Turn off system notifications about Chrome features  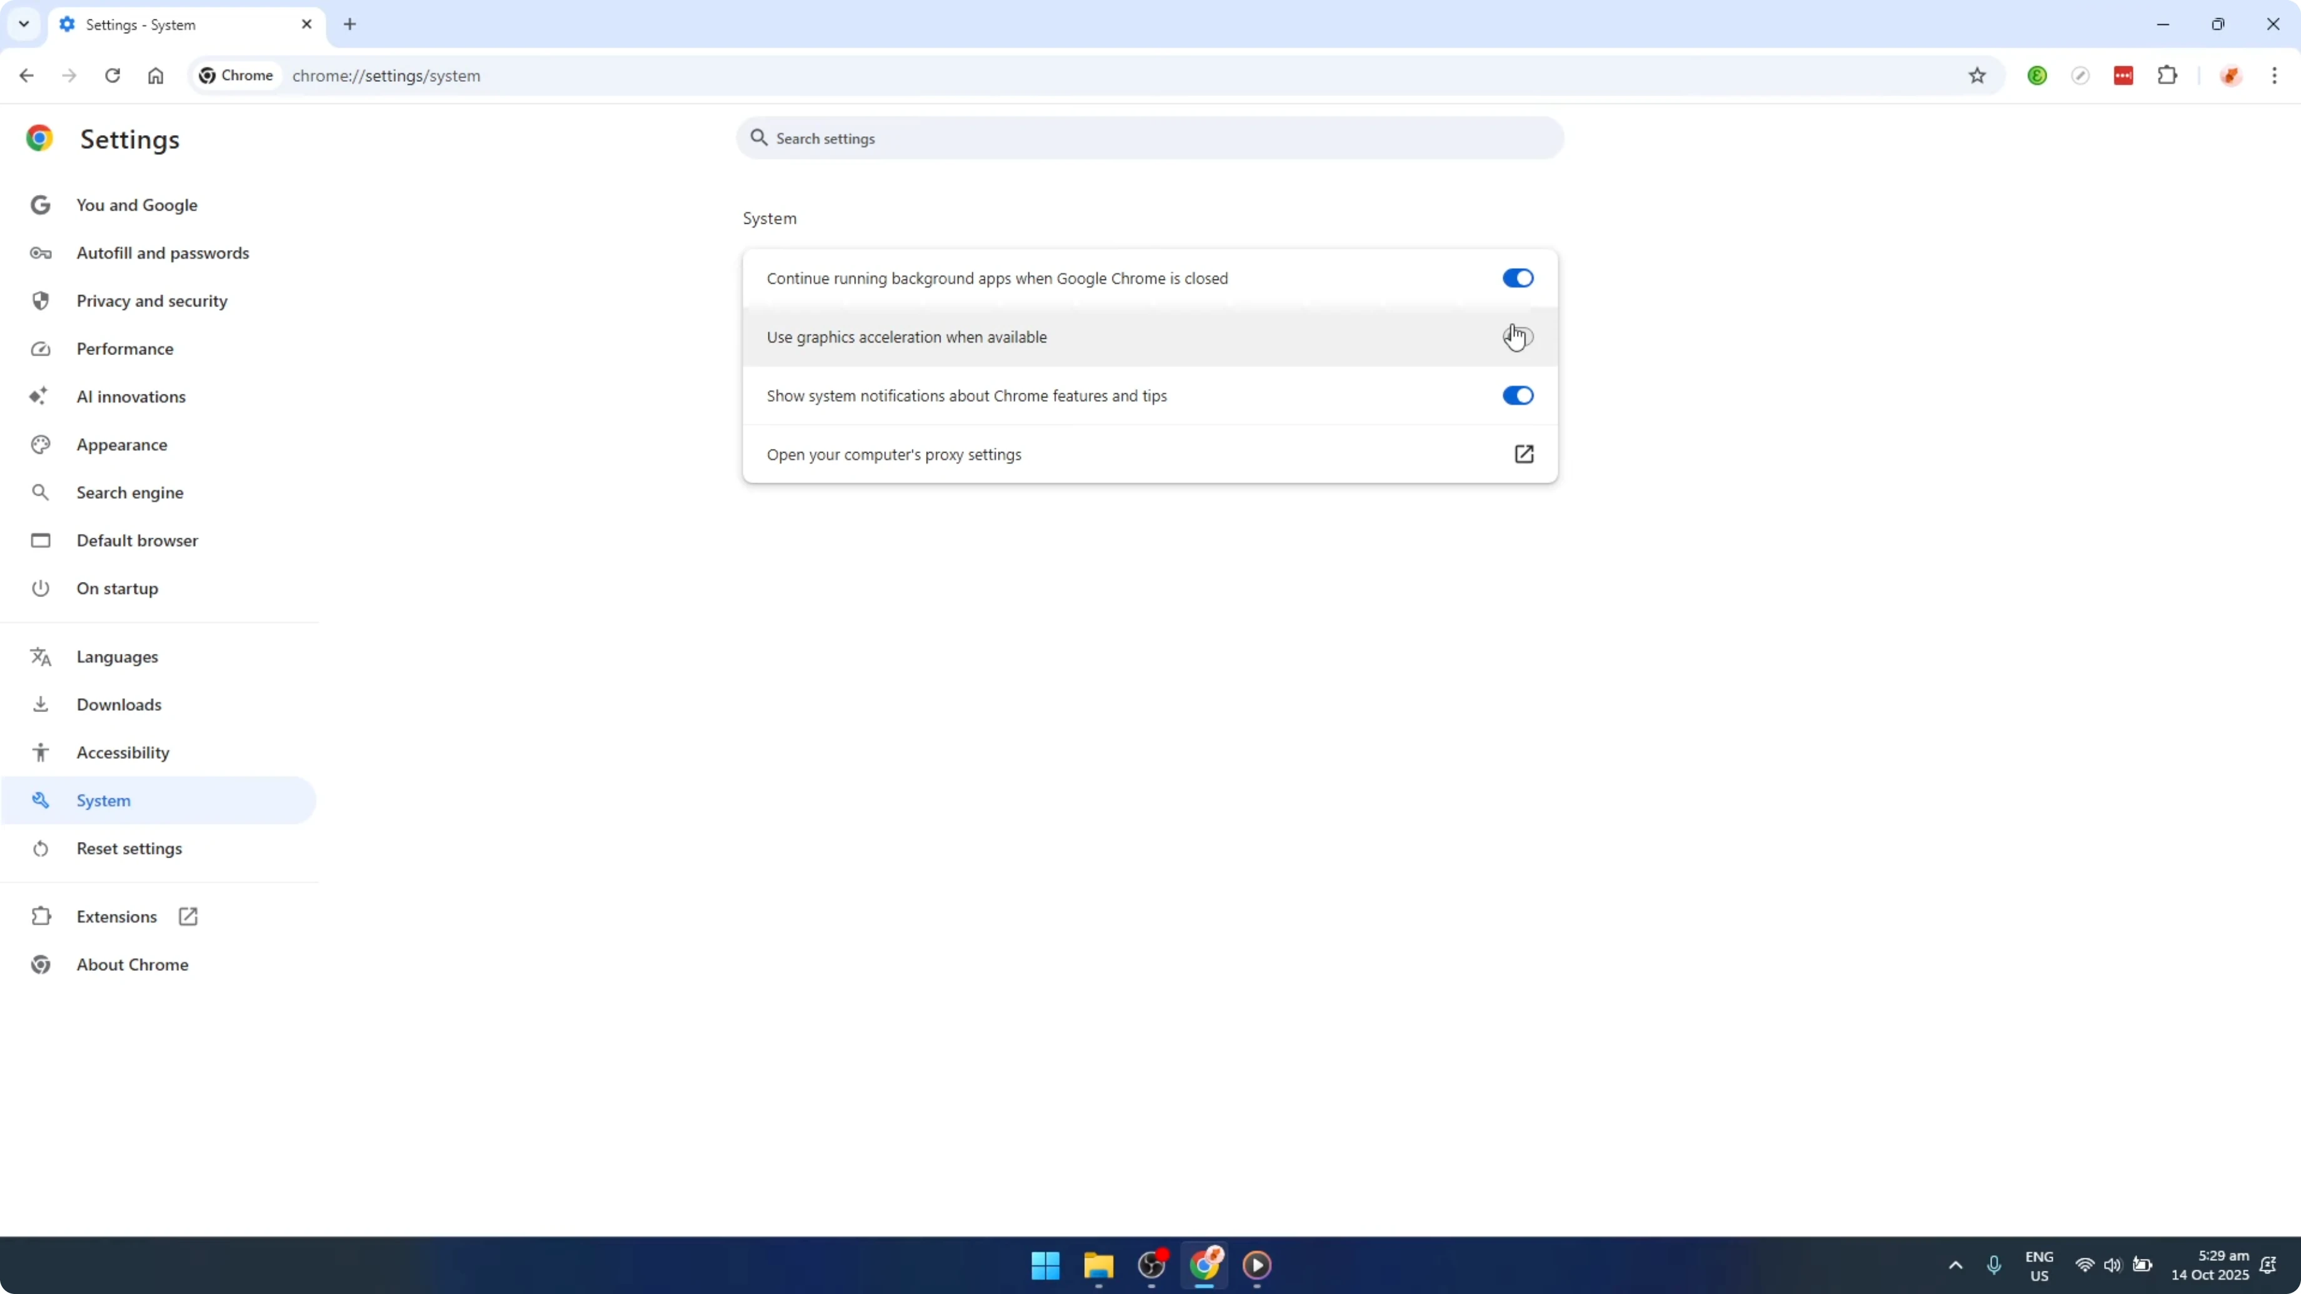1518,396
